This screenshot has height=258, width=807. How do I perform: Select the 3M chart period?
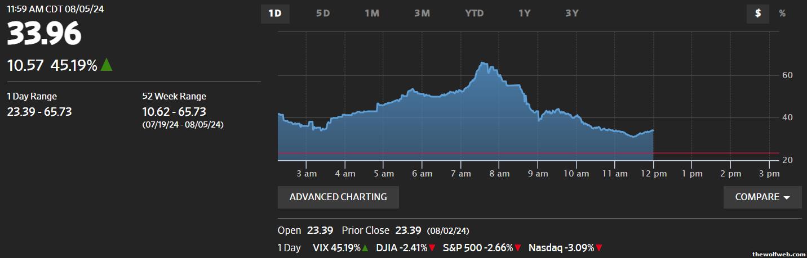(x=422, y=13)
